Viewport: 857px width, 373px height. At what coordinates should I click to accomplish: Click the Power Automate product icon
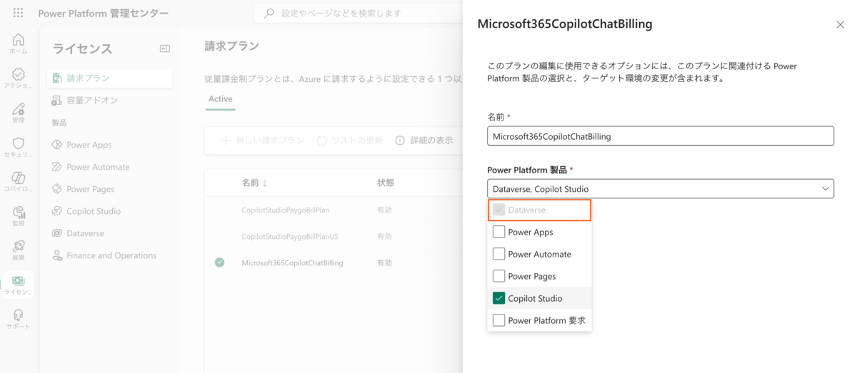57,167
